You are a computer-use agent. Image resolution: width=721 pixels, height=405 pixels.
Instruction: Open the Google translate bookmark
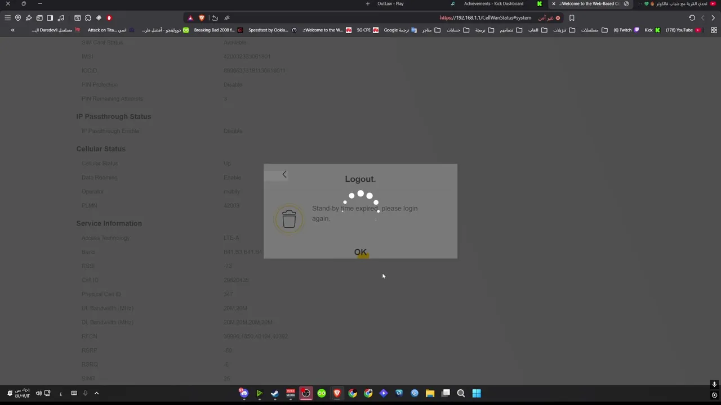[400, 30]
